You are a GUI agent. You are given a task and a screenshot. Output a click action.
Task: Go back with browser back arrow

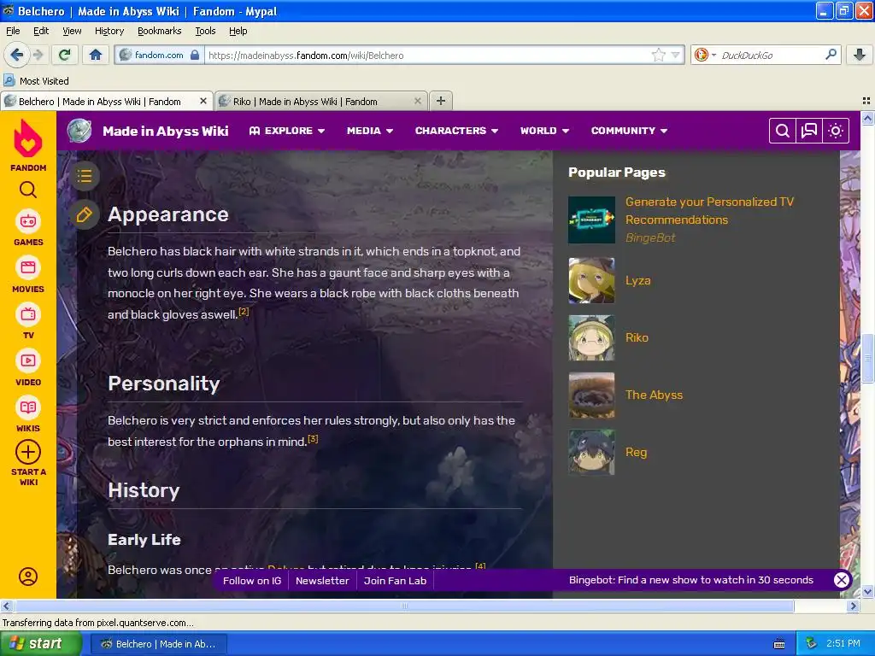pos(15,55)
